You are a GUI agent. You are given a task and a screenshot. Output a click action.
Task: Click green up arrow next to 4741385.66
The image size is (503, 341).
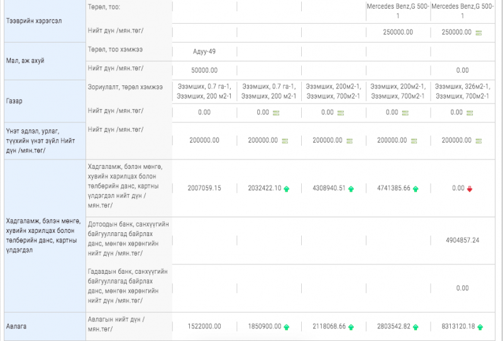pos(416,188)
